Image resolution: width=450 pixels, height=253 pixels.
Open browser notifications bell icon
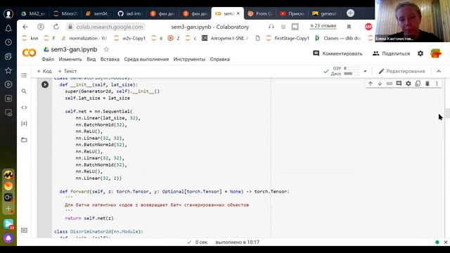coord(8,28)
